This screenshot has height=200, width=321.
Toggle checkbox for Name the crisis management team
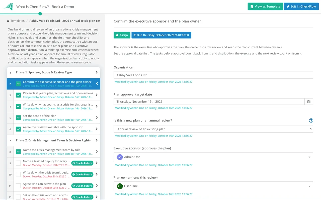(x=18, y=152)
